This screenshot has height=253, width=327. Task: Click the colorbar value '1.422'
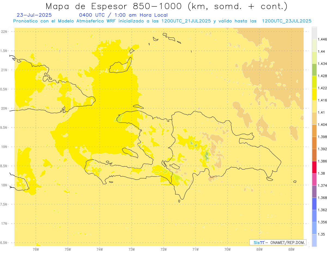pyautogui.click(x=322, y=88)
